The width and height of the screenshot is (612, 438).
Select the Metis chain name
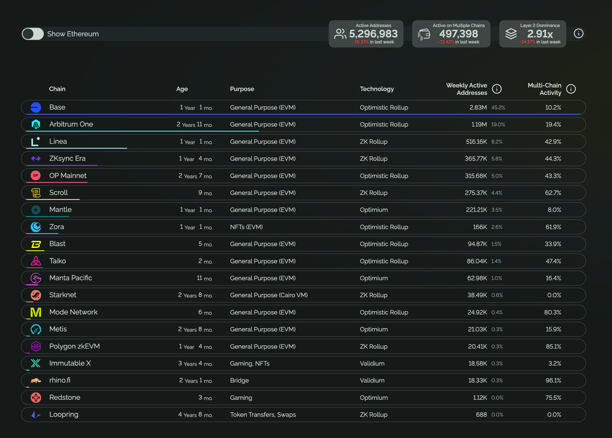(x=58, y=329)
